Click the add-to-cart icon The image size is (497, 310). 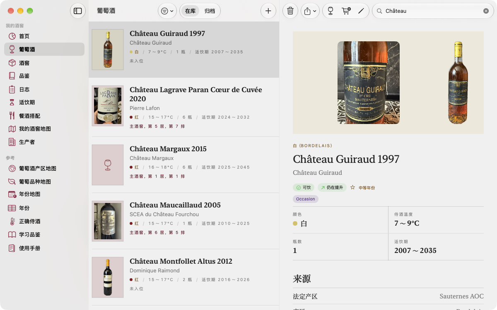346,11
